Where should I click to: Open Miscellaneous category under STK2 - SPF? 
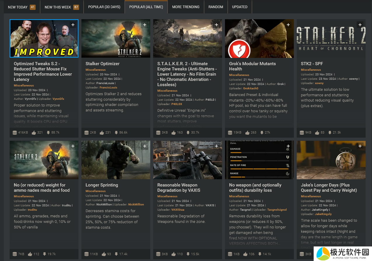click(311, 70)
